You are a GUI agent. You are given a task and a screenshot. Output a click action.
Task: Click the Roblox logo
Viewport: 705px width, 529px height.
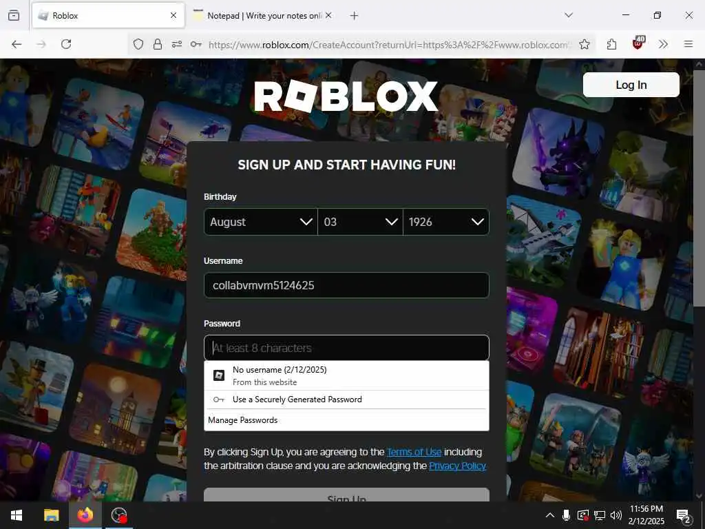(x=346, y=96)
